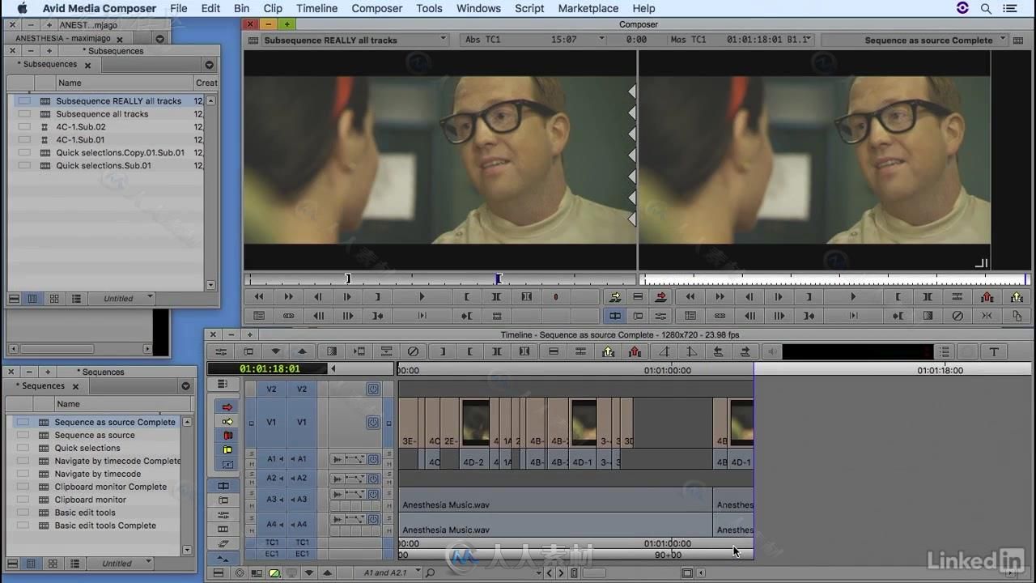Image resolution: width=1036 pixels, height=583 pixels.
Task: Toggle the Link Selection button above smart tools
Action: (x=223, y=384)
